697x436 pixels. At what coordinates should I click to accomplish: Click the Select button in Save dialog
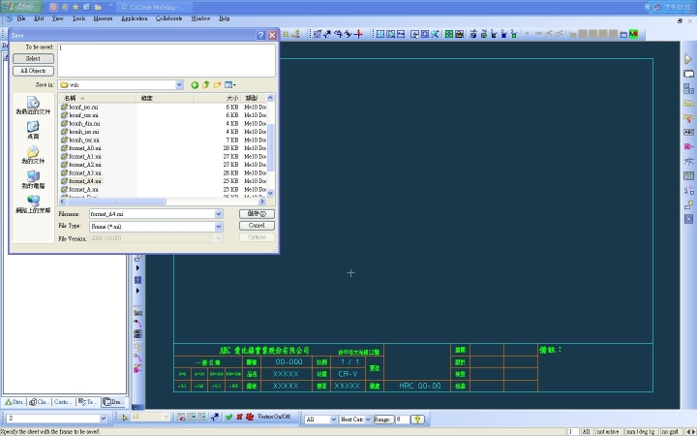(33, 59)
